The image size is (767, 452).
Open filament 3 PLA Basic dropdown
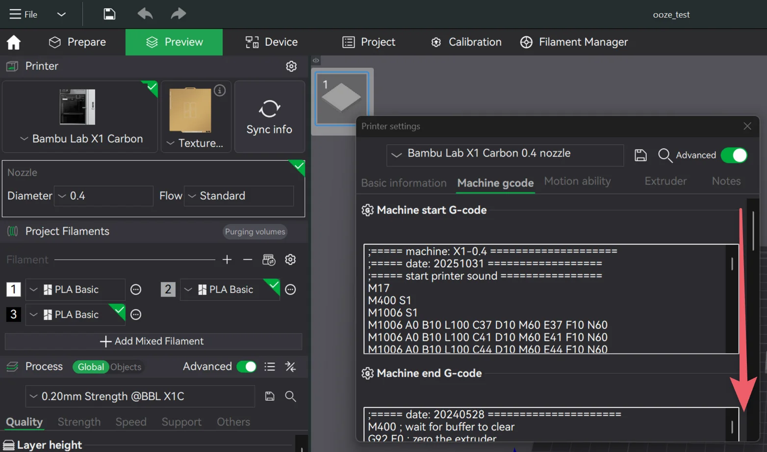[x=76, y=315]
